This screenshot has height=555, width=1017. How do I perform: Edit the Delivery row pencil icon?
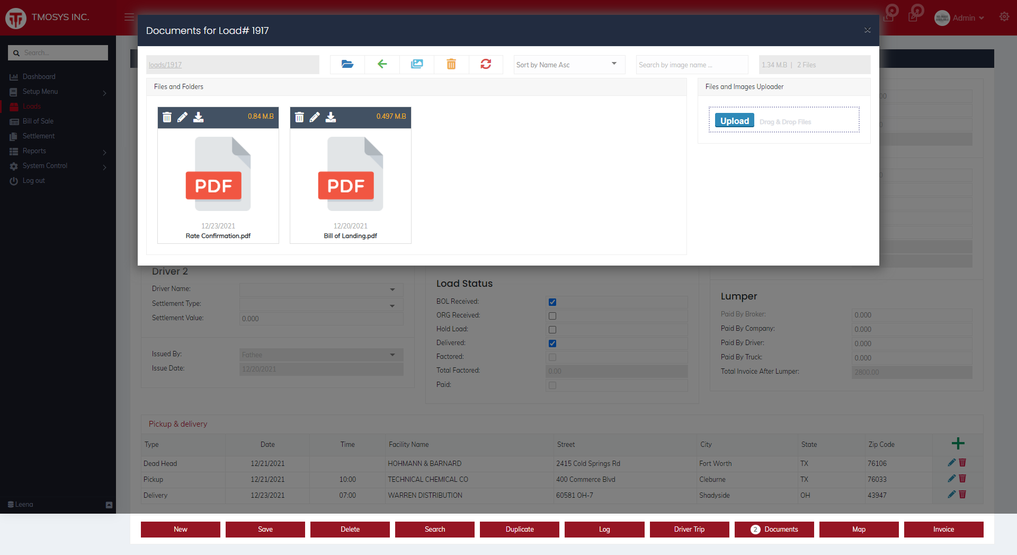pos(952,495)
